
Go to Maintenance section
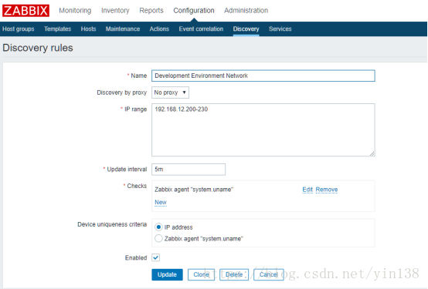[123, 29]
